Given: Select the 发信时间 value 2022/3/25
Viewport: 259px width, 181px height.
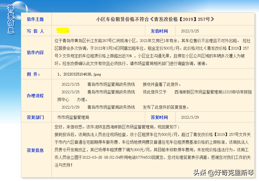Looking at the screenshot, I should point(190,31).
